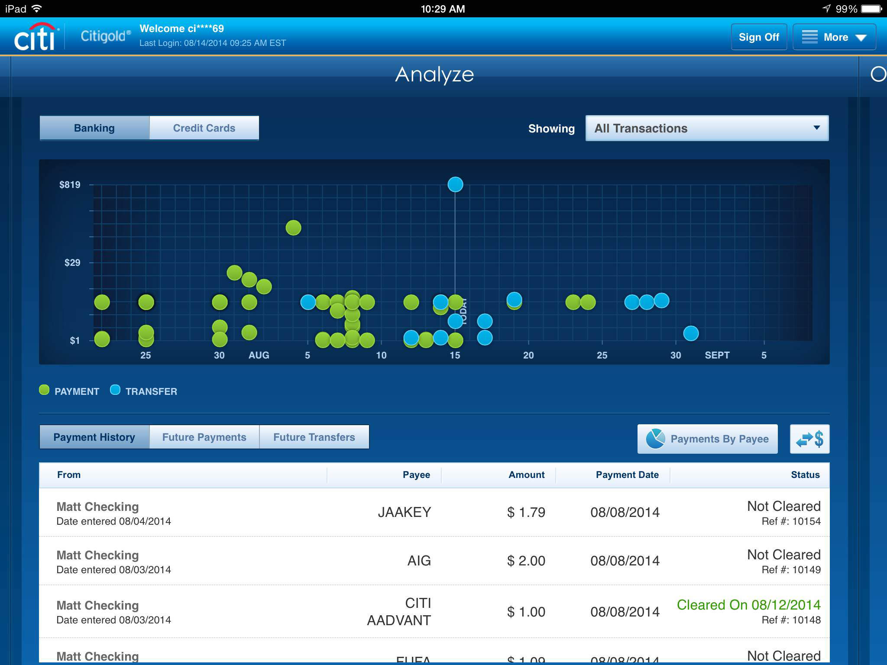
Task: Tap the Wi-Fi status icon
Action: (x=37, y=9)
